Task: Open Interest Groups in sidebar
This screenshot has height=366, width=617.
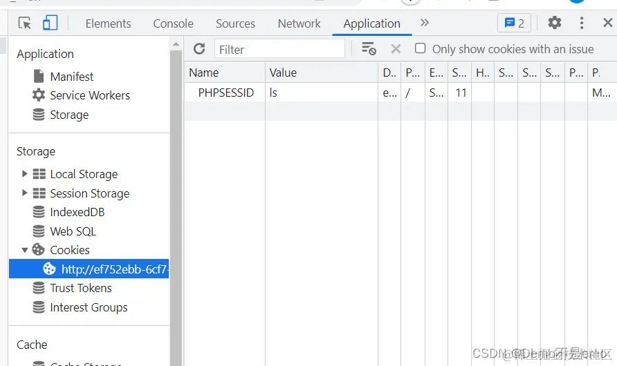Action: tap(89, 307)
